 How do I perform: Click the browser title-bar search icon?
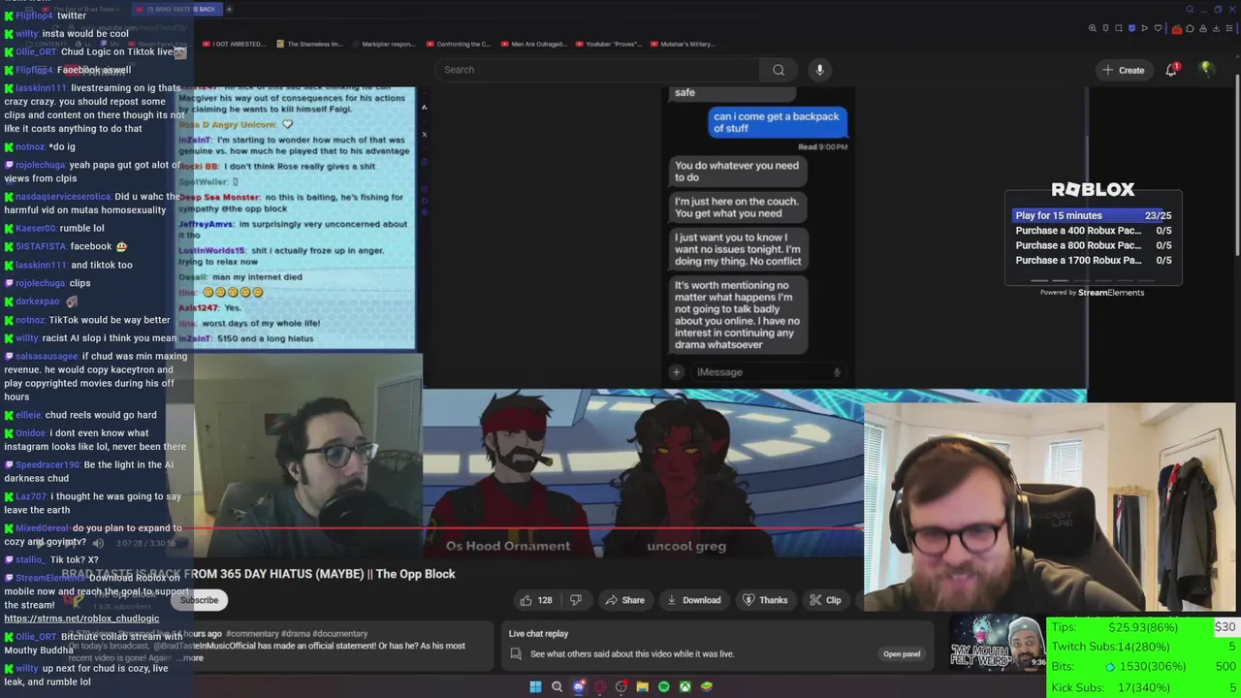tap(1190, 9)
